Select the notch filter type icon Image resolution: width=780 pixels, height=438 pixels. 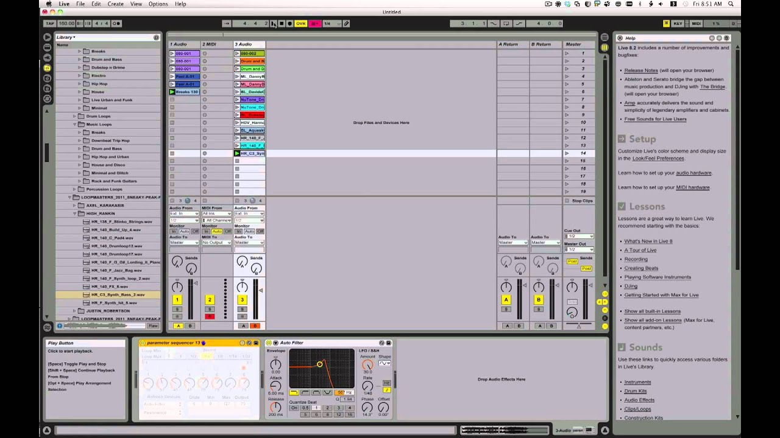click(x=327, y=392)
